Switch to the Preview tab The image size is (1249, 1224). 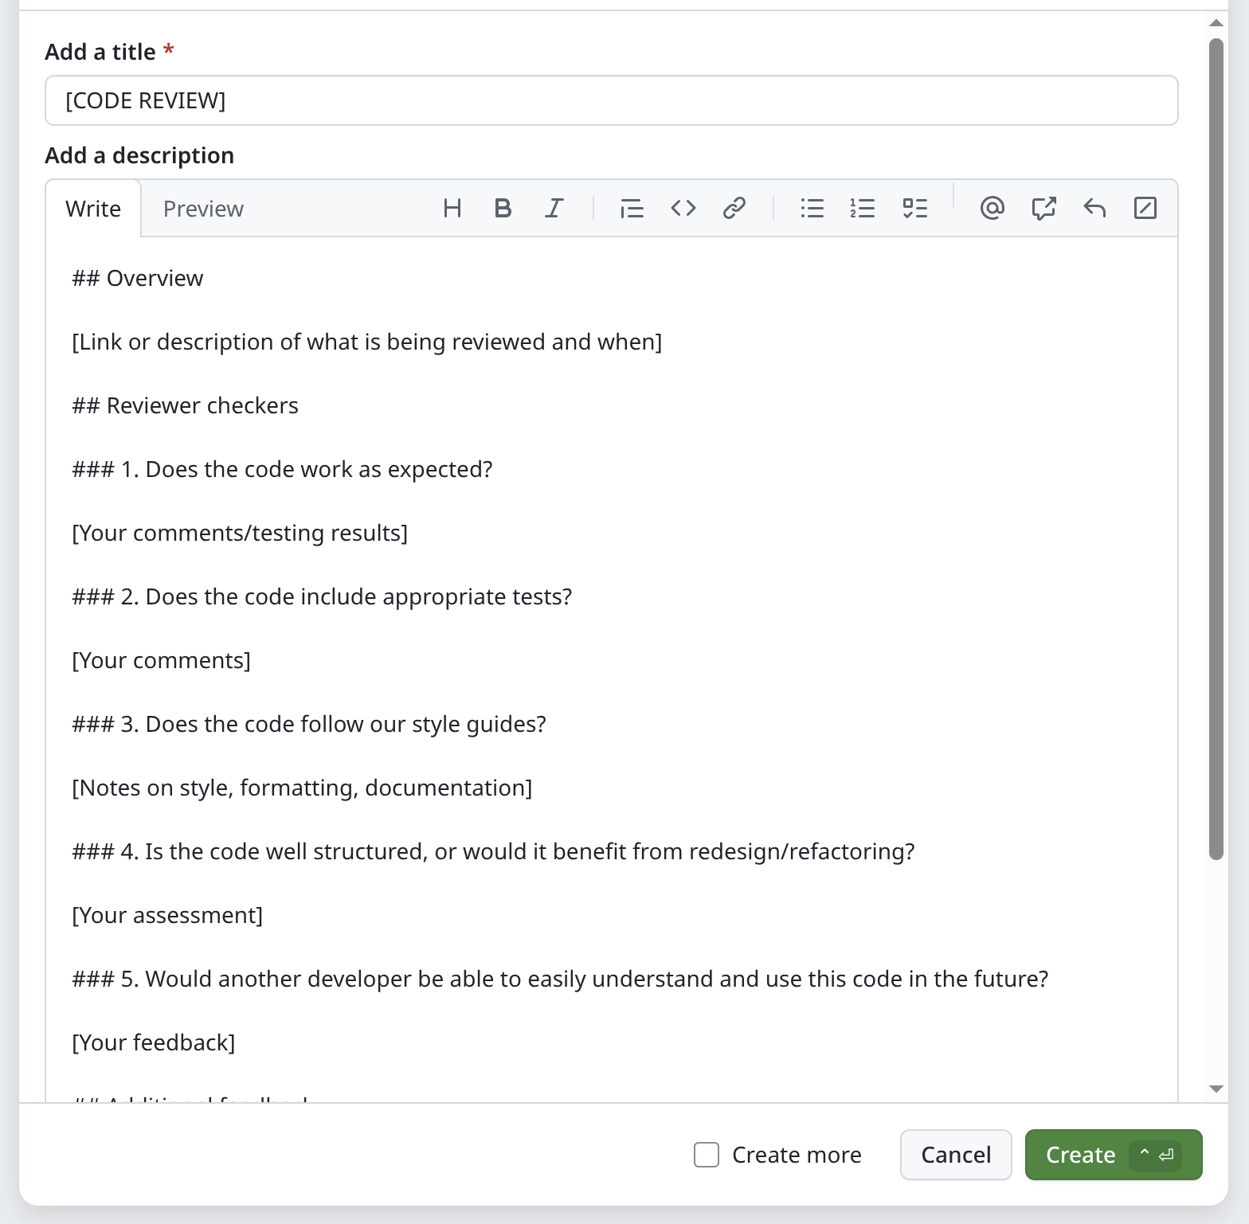(x=203, y=209)
